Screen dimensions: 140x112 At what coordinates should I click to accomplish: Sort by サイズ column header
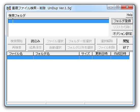point(86,54)
